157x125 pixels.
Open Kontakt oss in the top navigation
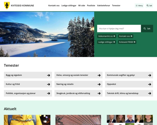(x=54, y=5)
